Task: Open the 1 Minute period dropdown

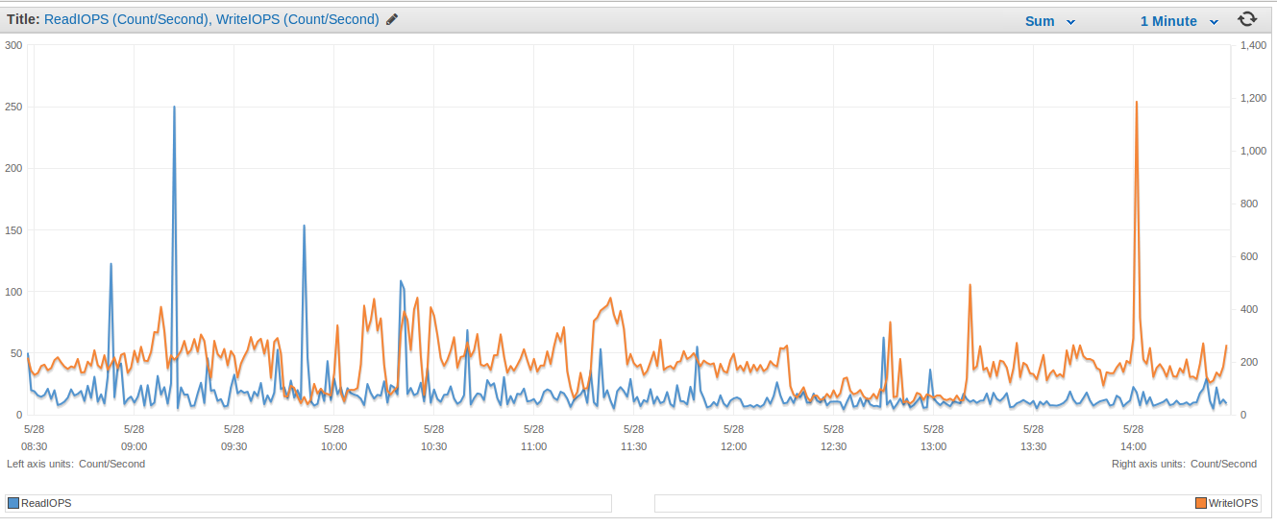Action: pyautogui.click(x=1178, y=21)
